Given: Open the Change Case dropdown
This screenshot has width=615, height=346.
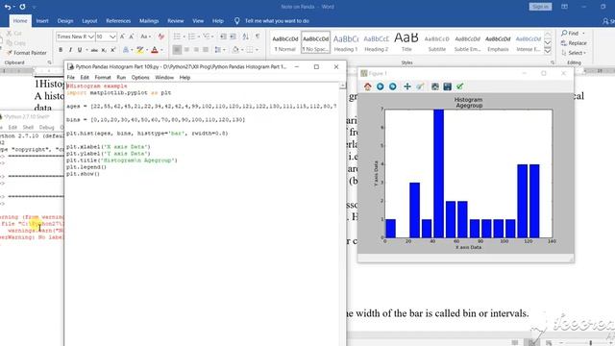Looking at the screenshot, I should point(145,37).
